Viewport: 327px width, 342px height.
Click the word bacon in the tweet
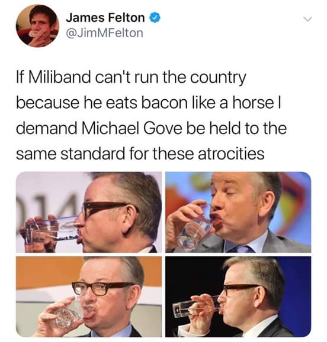pyautogui.click(x=165, y=103)
